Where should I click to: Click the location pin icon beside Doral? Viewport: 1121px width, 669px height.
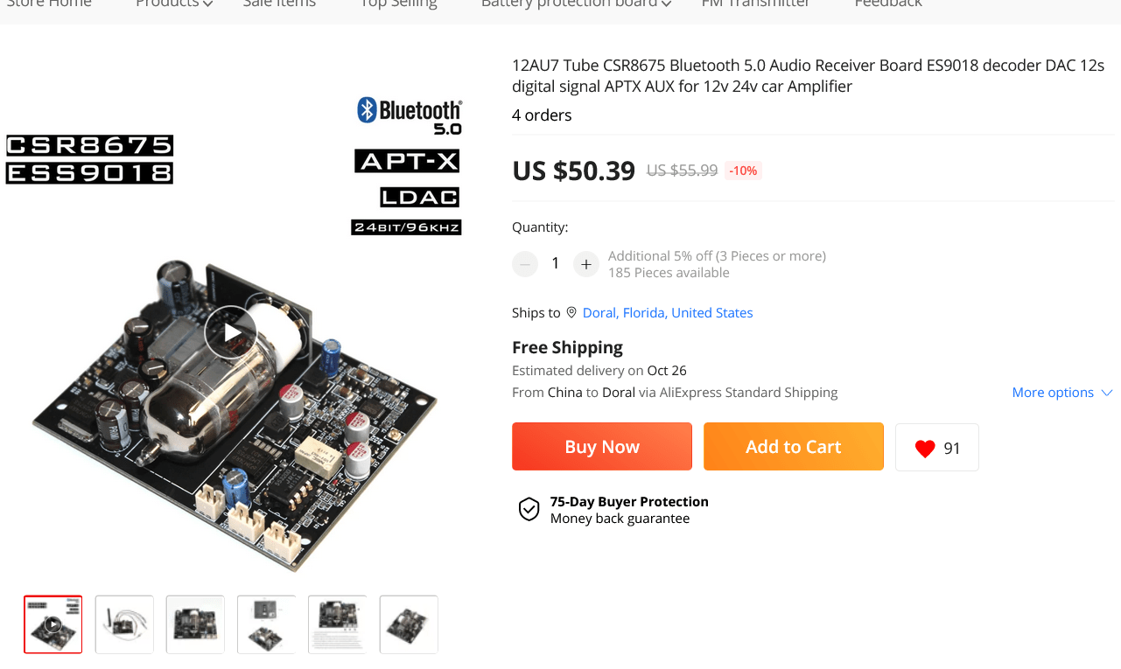click(x=571, y=312)
